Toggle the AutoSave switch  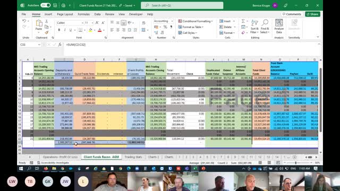tap(46, 5)
